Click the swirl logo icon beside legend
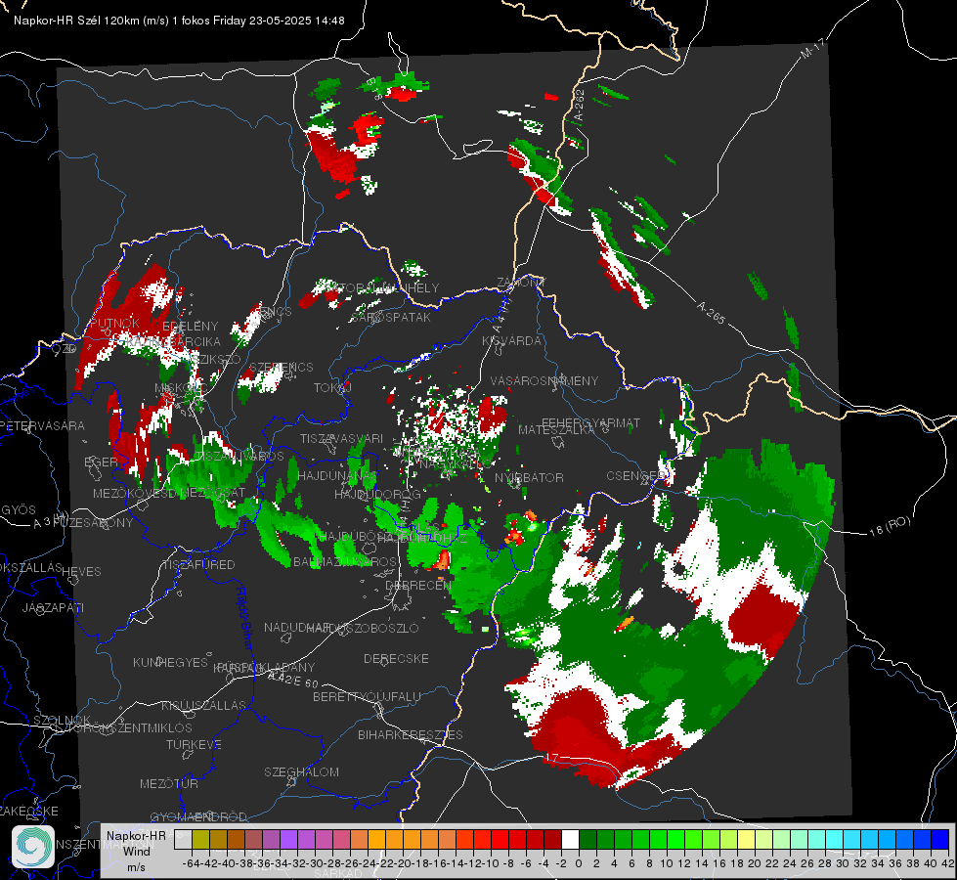Image resolution: width=957 pixels, height=880 pixels. coord(33,847)
